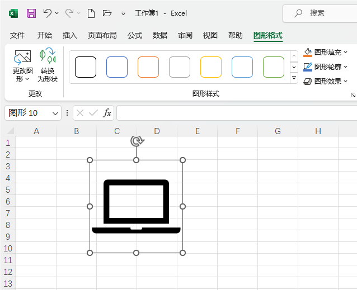Viewport: 357px width, 290px height.
Task: Open the 文件 (File) menu
Action: pos(18,35)
